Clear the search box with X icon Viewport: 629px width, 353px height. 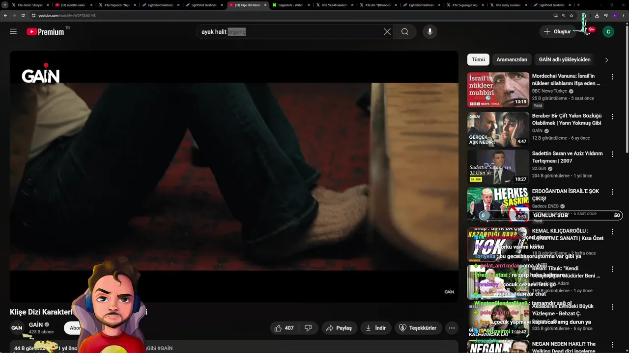click(387, 31)
